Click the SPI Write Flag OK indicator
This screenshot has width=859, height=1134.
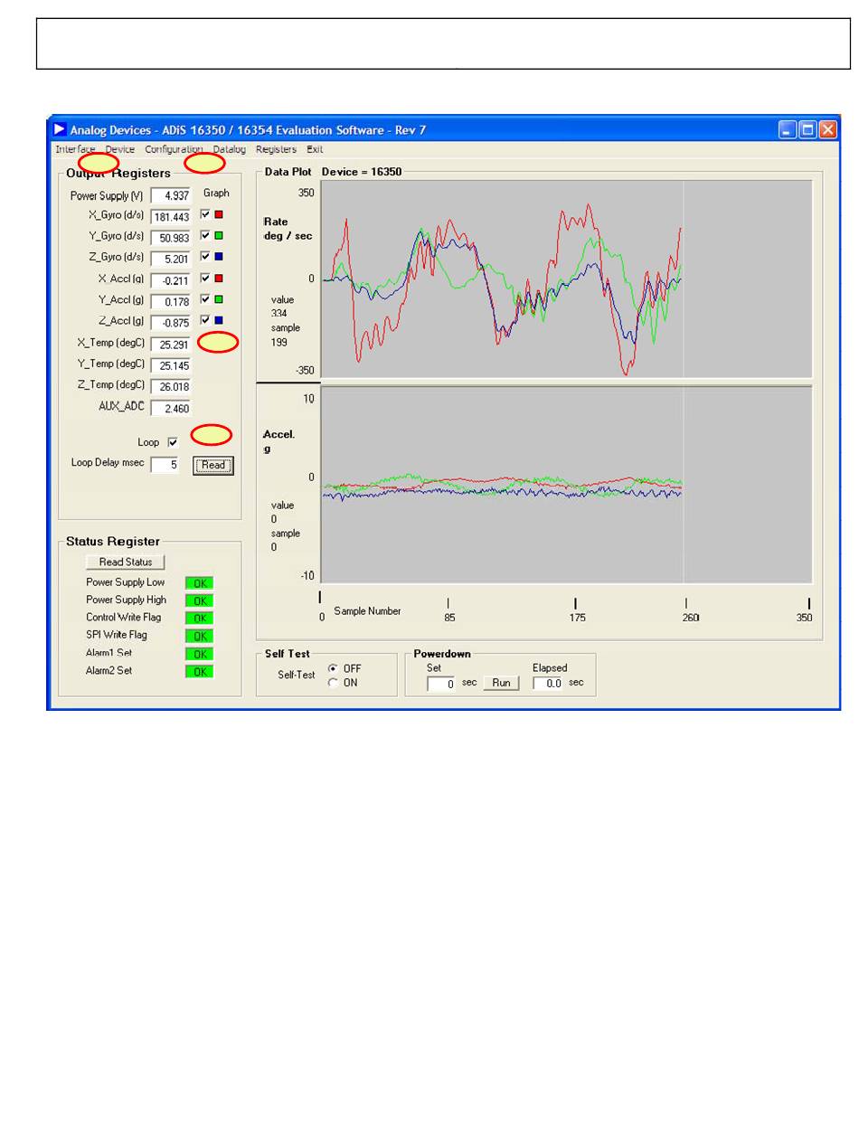[200, 636]
